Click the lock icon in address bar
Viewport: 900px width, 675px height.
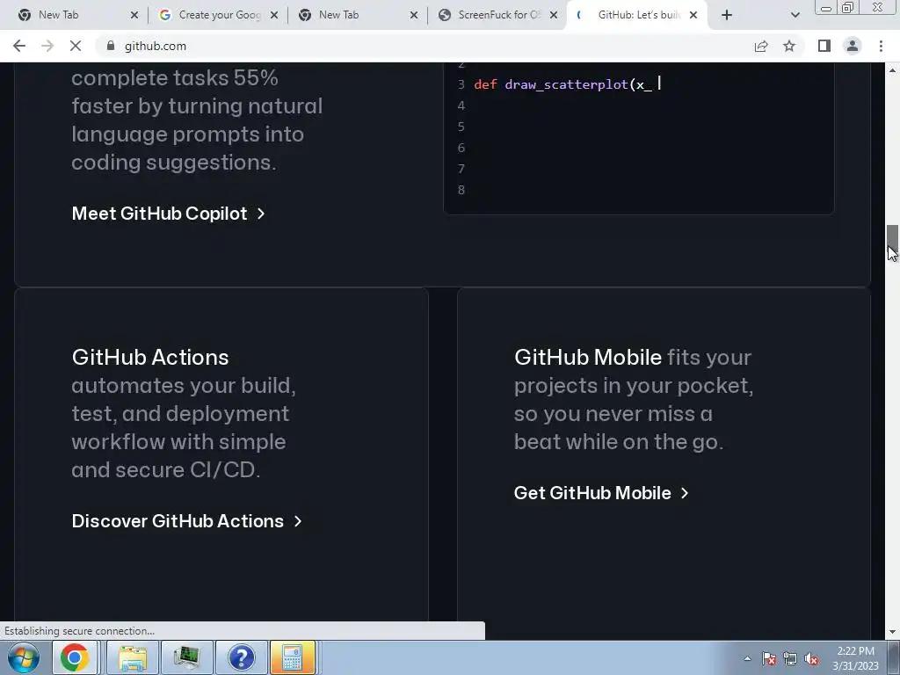click(x=111, y=46)
